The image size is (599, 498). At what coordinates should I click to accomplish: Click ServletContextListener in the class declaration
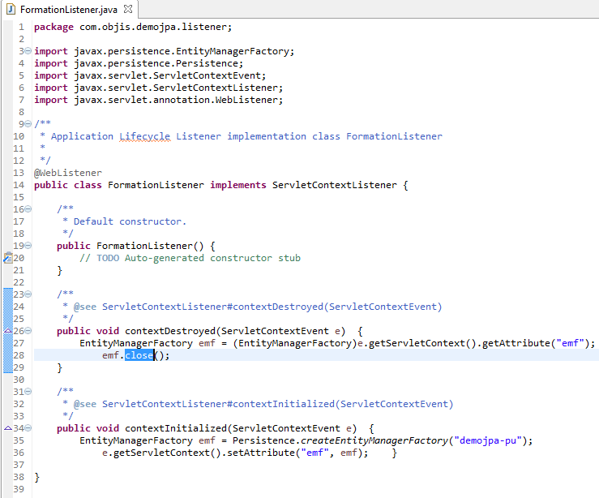coord(334,185)
